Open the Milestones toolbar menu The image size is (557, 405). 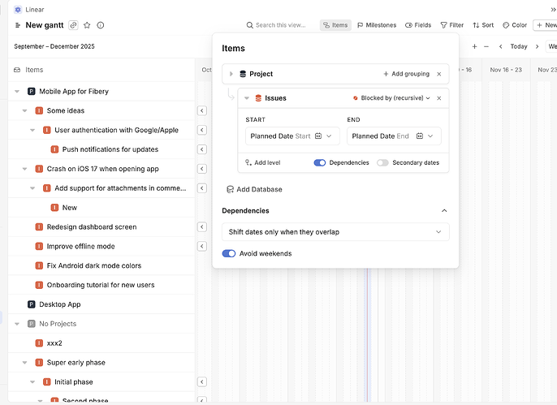pyautogui.click(x=377, y=25)
